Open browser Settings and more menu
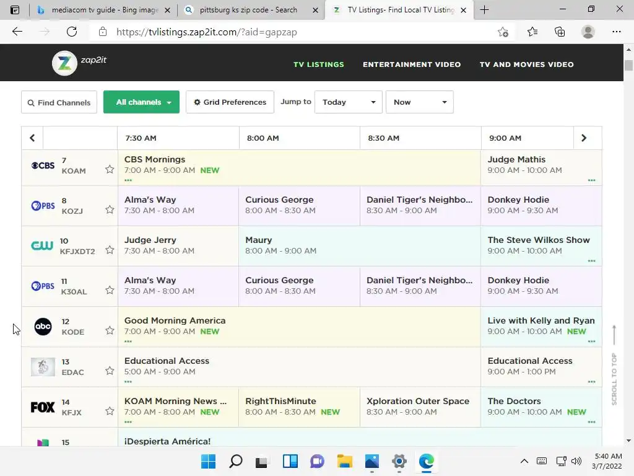The width and height of the screenshot is (634, 476). coord(616,32)
